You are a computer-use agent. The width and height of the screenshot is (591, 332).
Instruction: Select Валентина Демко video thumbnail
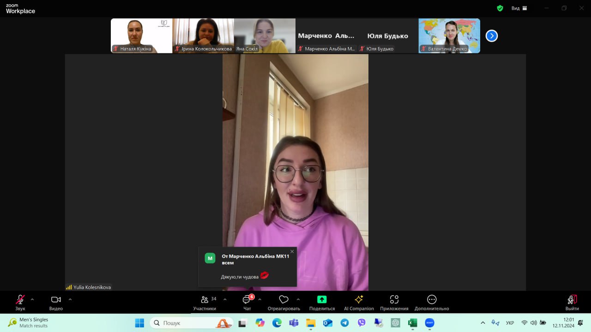[x=449, y=36]
